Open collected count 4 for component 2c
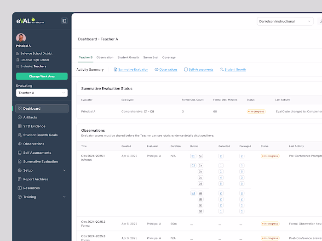The width and height of the screenshot is (322, 241). [x=221, y=178]
